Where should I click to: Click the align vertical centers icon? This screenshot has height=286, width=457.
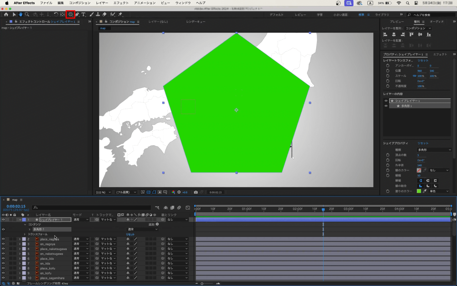(x=420, y=34)
